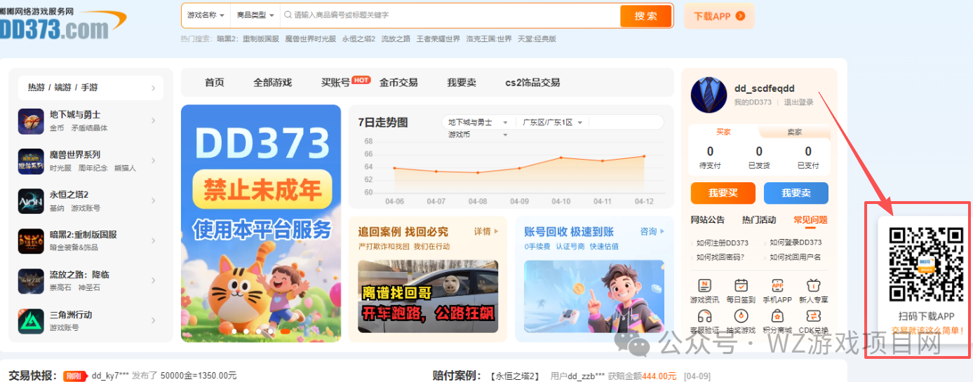Click the 三角洲行动 game icon
The height and width of the screenshot is (382, 973).
click(x=31, y=321)
